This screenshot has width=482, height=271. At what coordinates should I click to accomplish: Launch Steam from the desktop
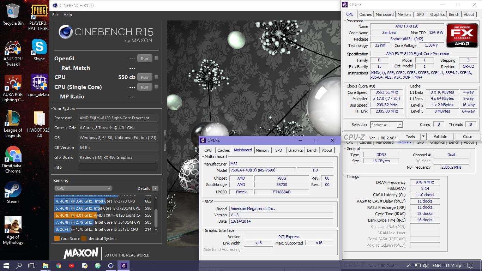[x=13, y=193]
